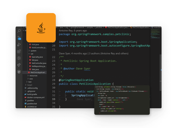
Task: Click the "Antoine Rey, 6 years ago" code lens
Action: pyautogui.click(x=73, y=31)
